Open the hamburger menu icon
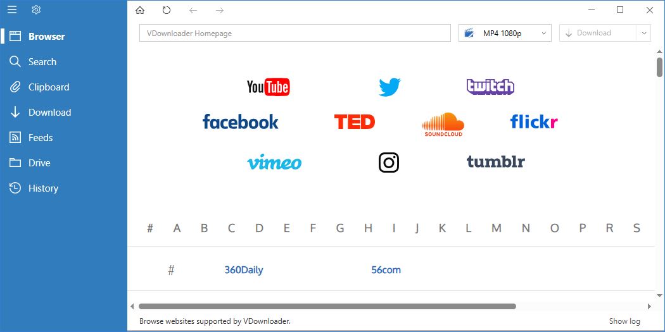 point(12,9)
